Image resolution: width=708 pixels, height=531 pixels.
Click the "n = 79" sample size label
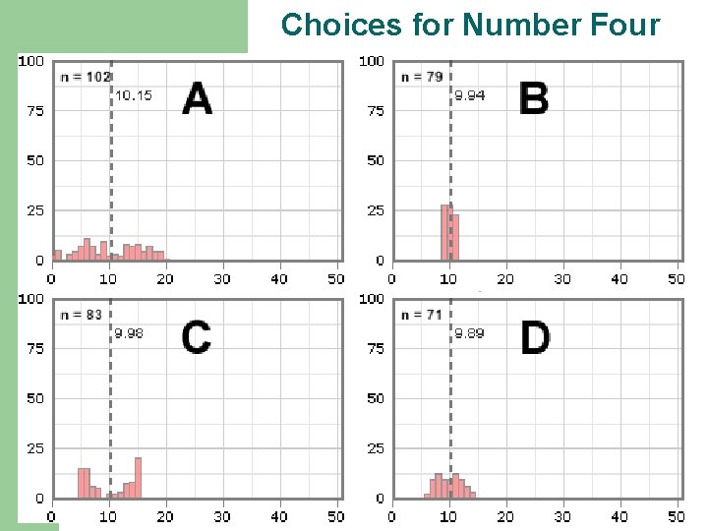pos(422,77)
